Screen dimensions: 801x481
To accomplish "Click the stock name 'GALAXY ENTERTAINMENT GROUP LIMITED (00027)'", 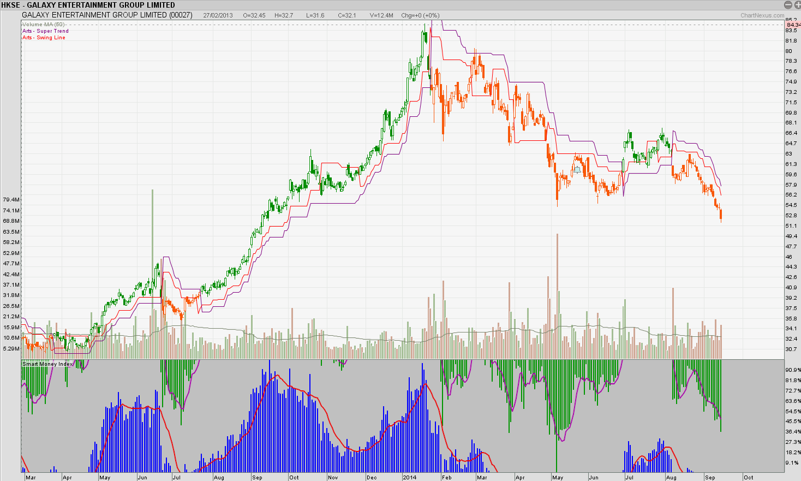I will [x=107, y=15].
